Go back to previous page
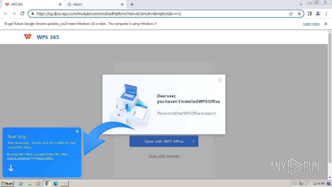The height and width of the screenshot is (187, 332). pos(6,14)
